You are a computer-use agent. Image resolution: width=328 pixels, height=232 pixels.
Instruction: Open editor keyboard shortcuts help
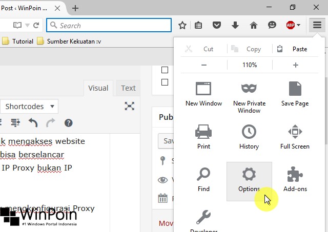pos(68,123)
